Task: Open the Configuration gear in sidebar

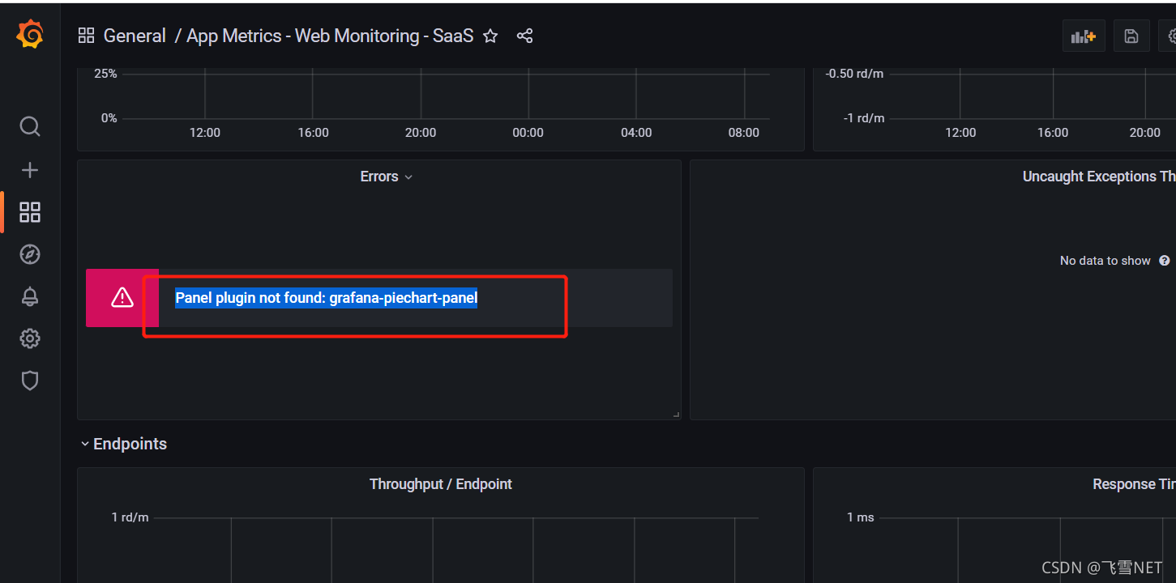Action: (30, 338)
